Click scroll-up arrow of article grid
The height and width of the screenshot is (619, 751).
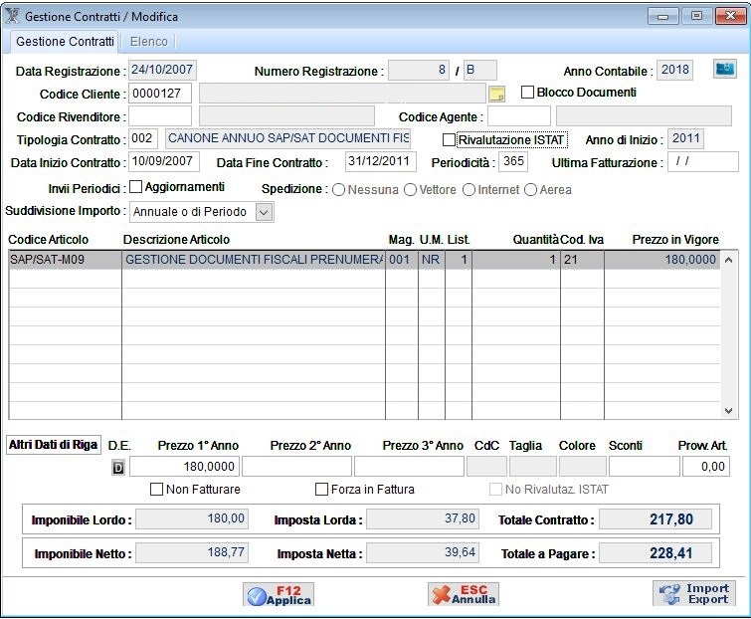(x=728, y=260)
